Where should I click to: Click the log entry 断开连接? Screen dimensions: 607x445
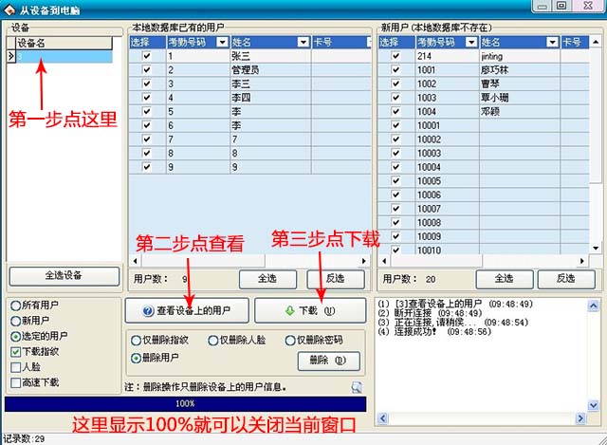click(x=430, y=313)
